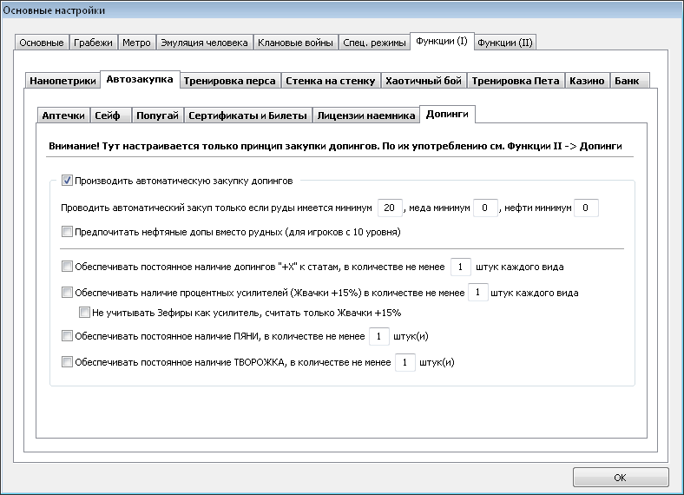Screen dimensions: 684x495
Task: Select the Эмуляция человека tab
Action: click(204, 43)
